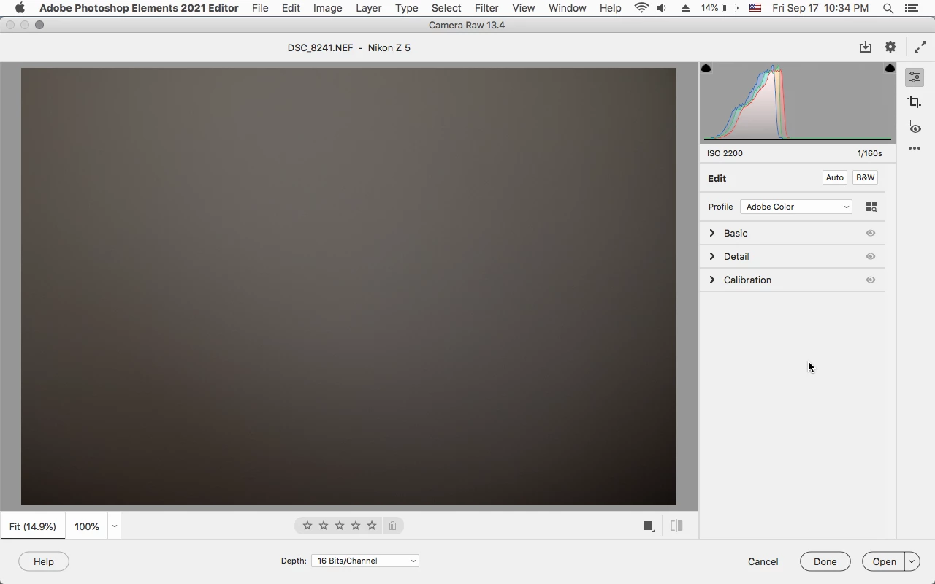Click the Done button
The width and height of the screenshot is (935, 584).
825,561
